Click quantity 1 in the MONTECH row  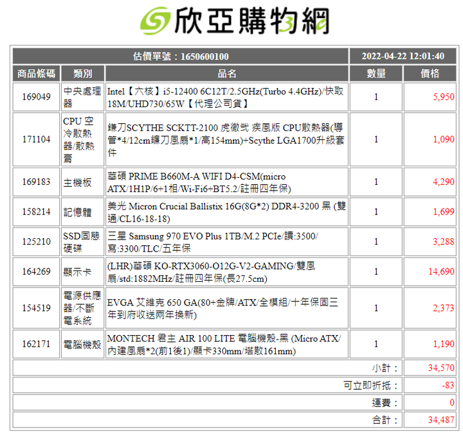[376, 344]
